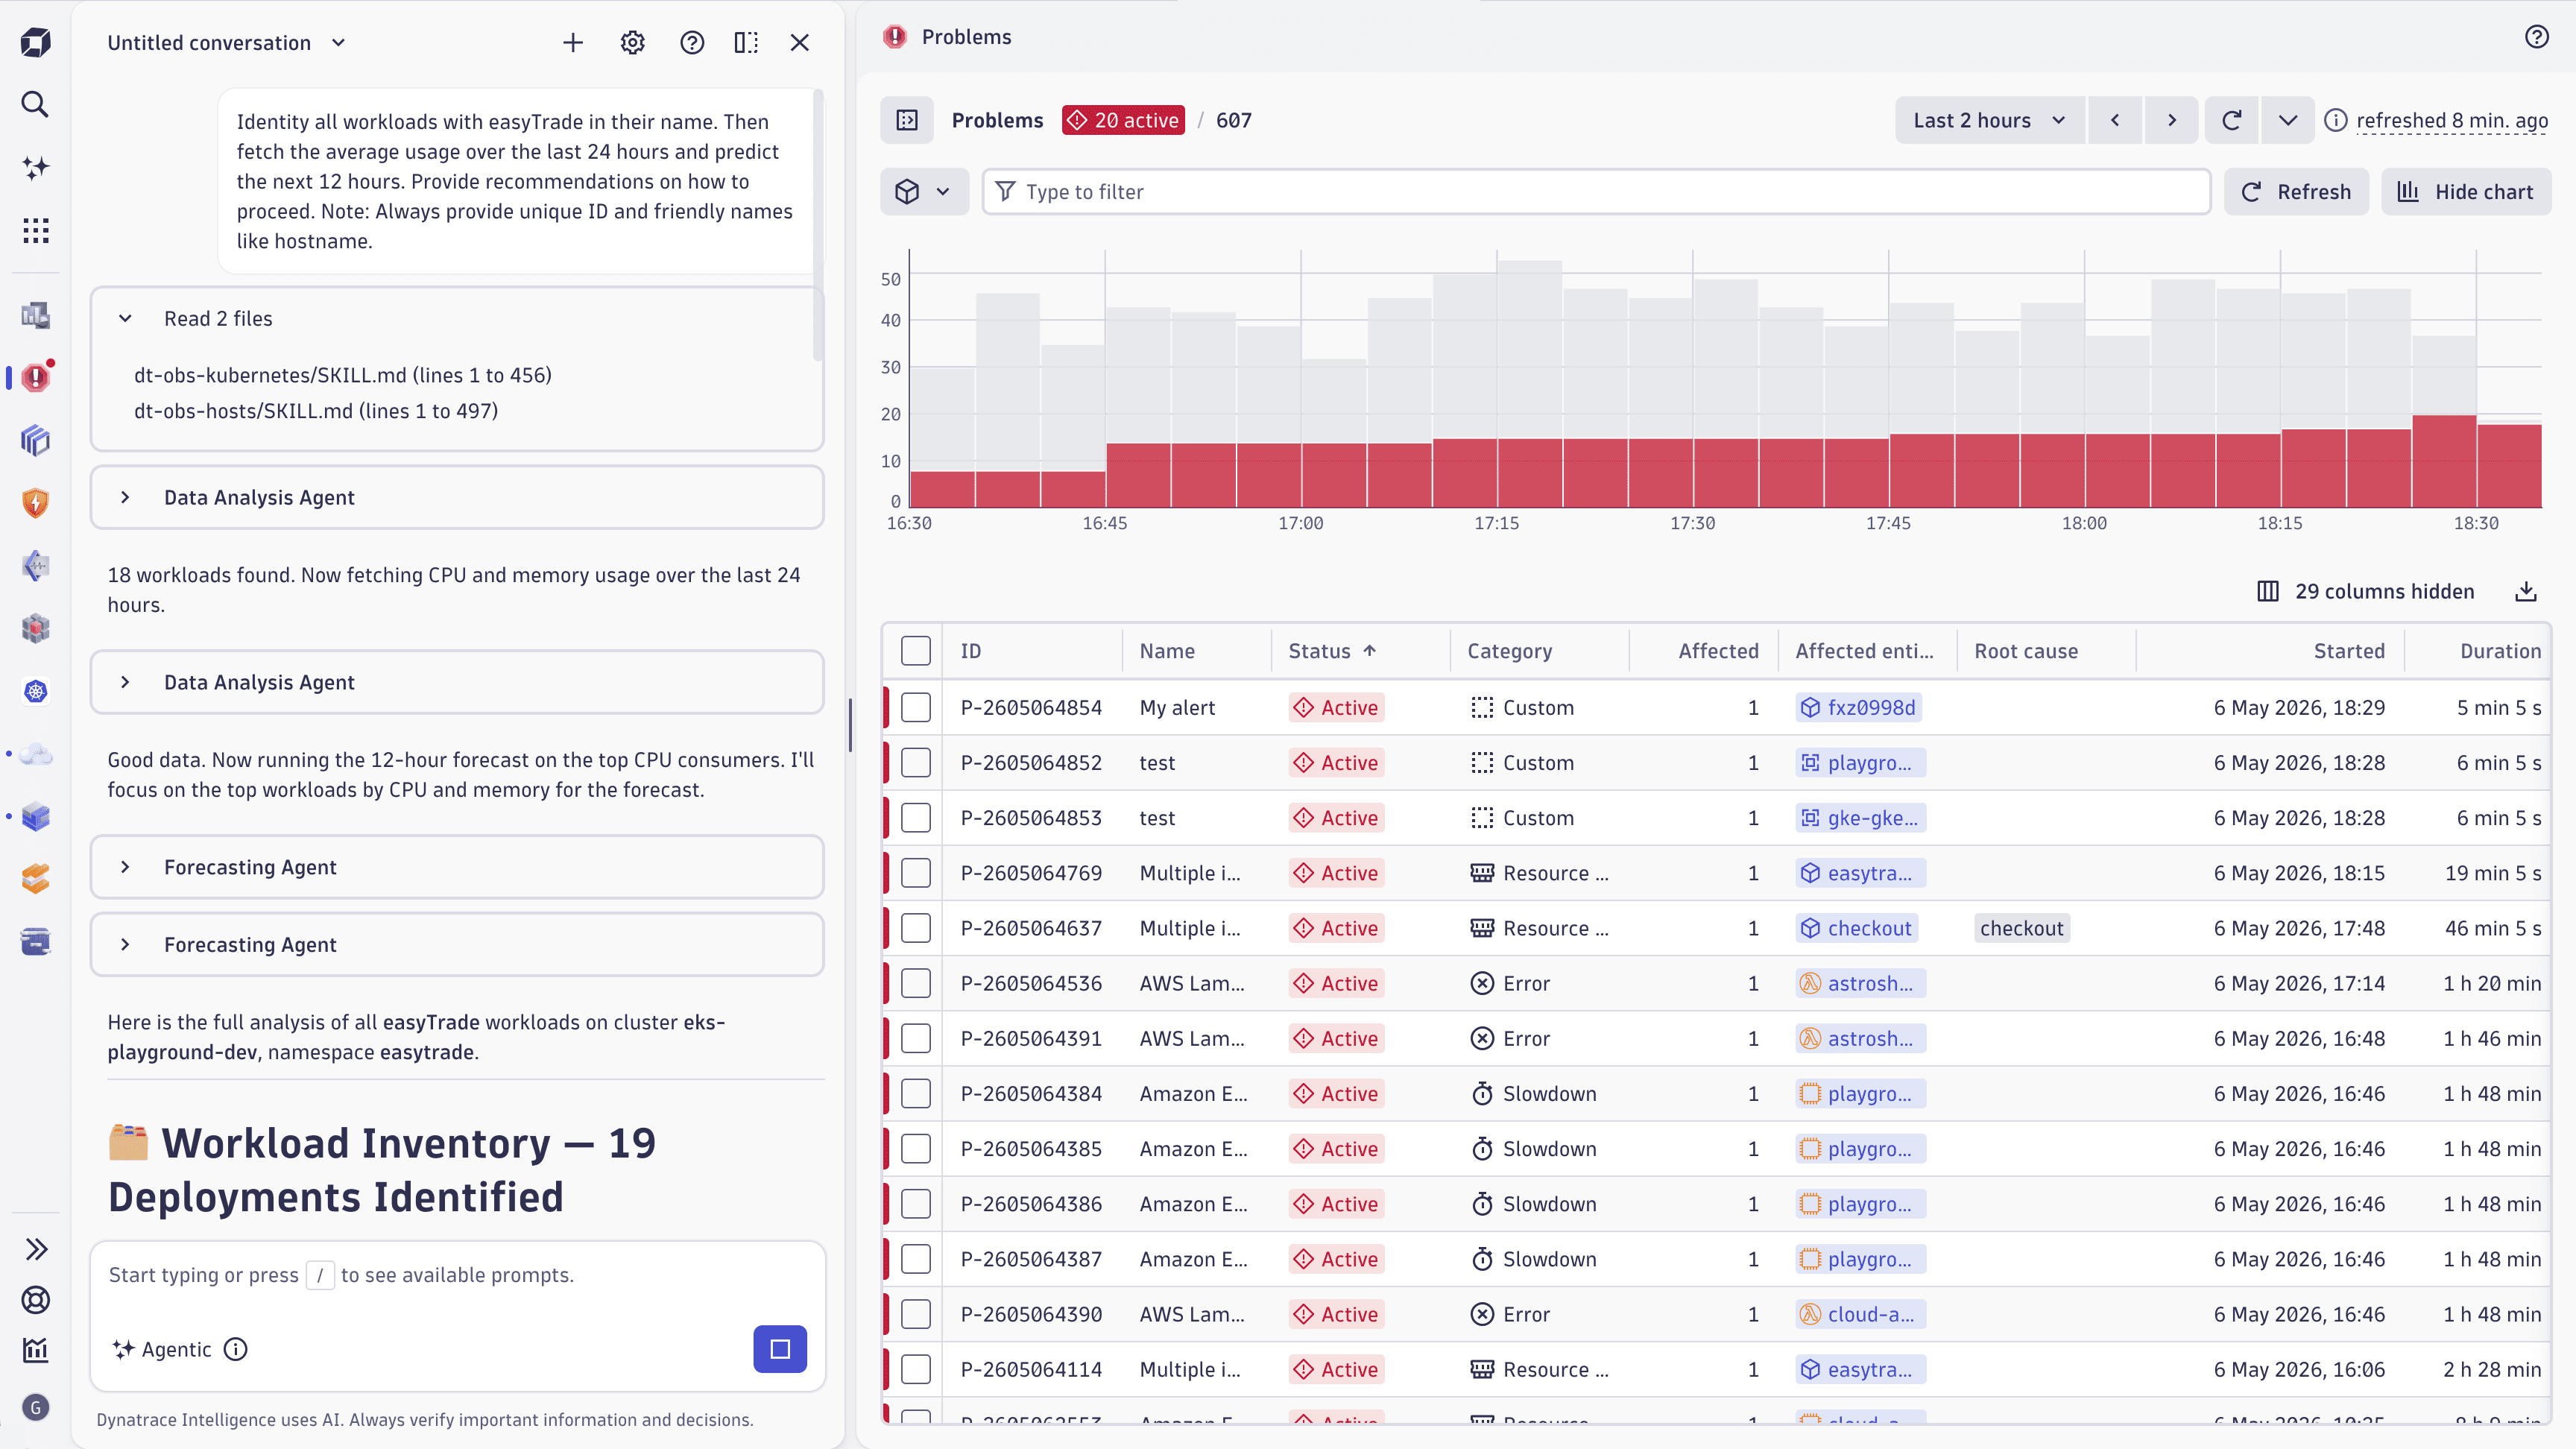Image resolution: width=2576 pixels, height=1449 pixels.
Task: Expand the first Forecasting Agent
Action: click(x=457, y=867)
